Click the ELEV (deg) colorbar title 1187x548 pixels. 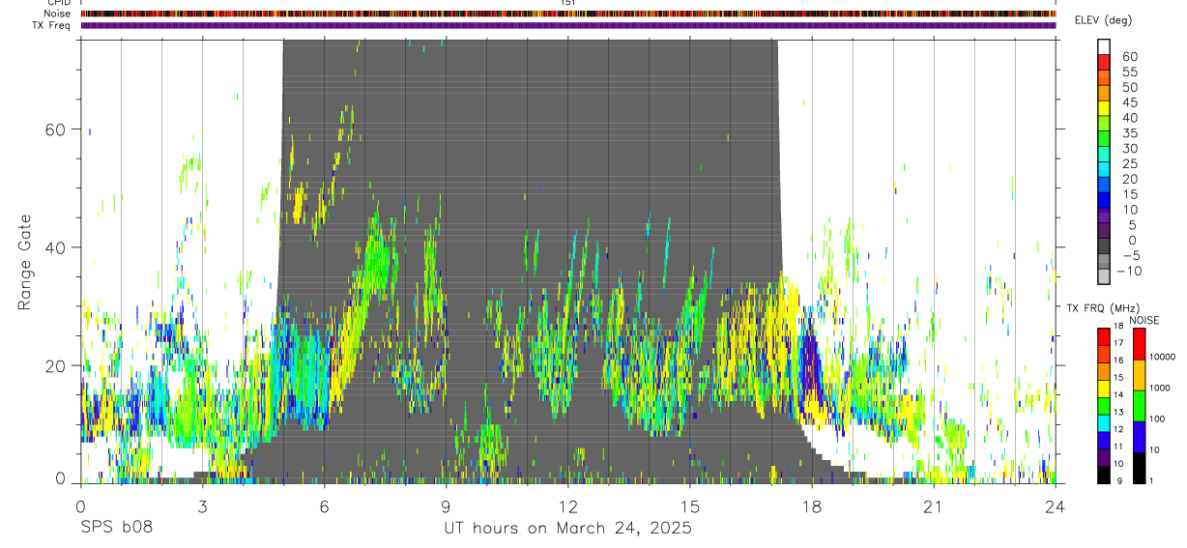point(1103,20)
